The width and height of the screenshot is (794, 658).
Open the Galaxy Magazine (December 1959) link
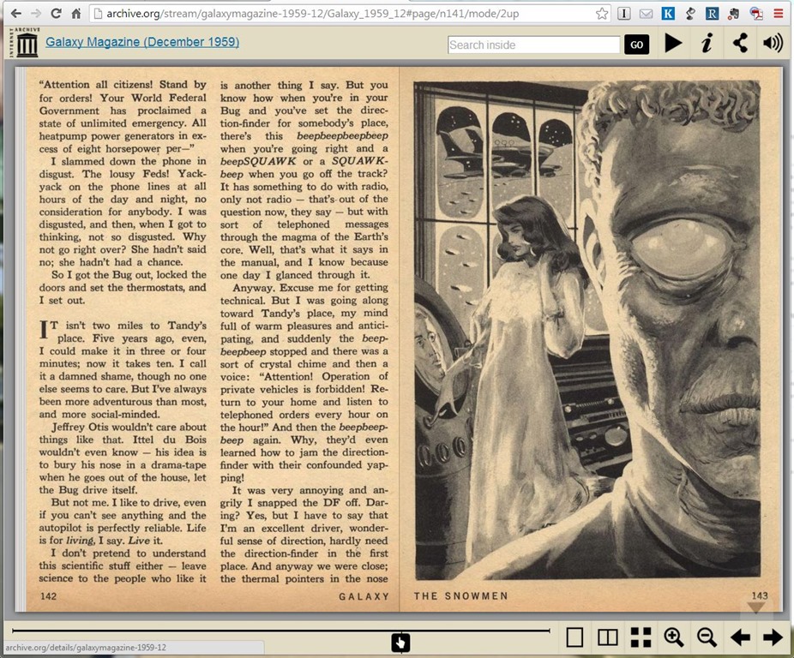click(142, 42)
